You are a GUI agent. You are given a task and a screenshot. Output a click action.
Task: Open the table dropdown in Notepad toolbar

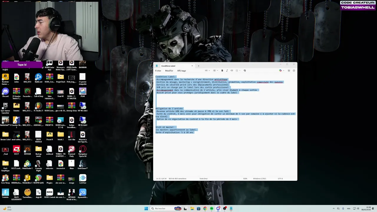pos(238,71)
